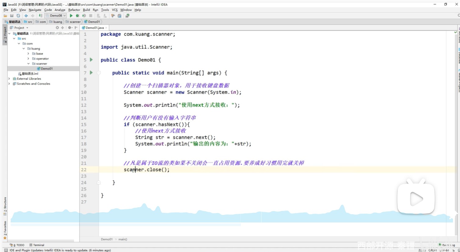Open the Build menu

point(86,10)
